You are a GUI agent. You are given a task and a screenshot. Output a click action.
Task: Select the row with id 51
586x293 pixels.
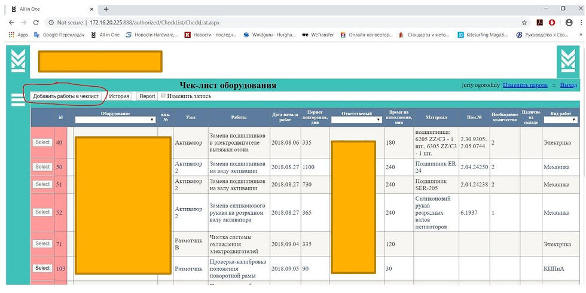(x=42, y=184)
